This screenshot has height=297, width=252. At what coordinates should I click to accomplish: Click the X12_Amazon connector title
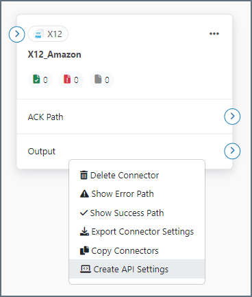(x=54, y=55)
